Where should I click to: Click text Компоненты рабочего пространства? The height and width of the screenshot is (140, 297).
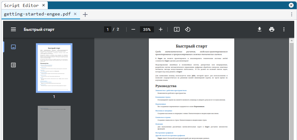[x=172, y=93]
